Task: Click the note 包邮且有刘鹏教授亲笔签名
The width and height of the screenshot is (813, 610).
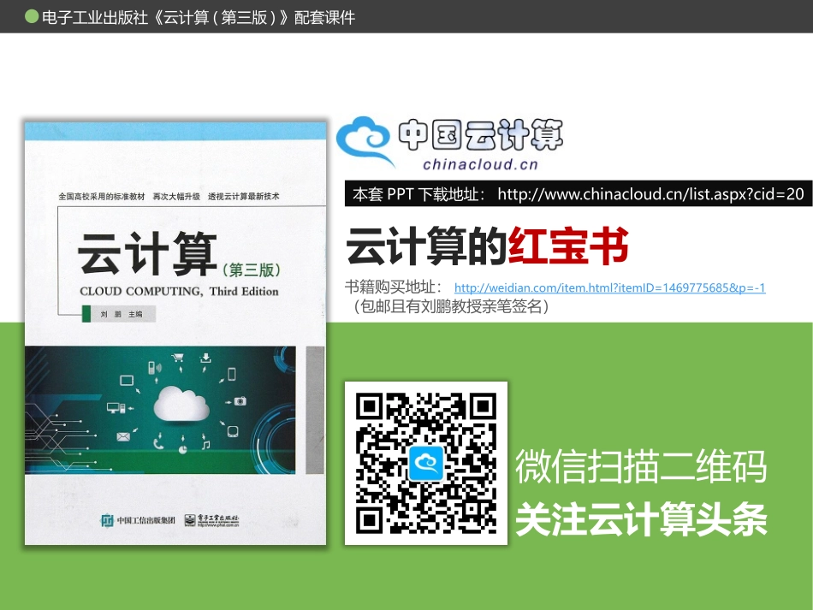Action: tap(449, 306)
